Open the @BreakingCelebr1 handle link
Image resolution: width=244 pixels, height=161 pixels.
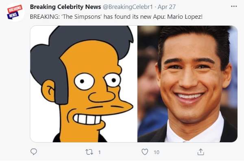coord(128,7)
